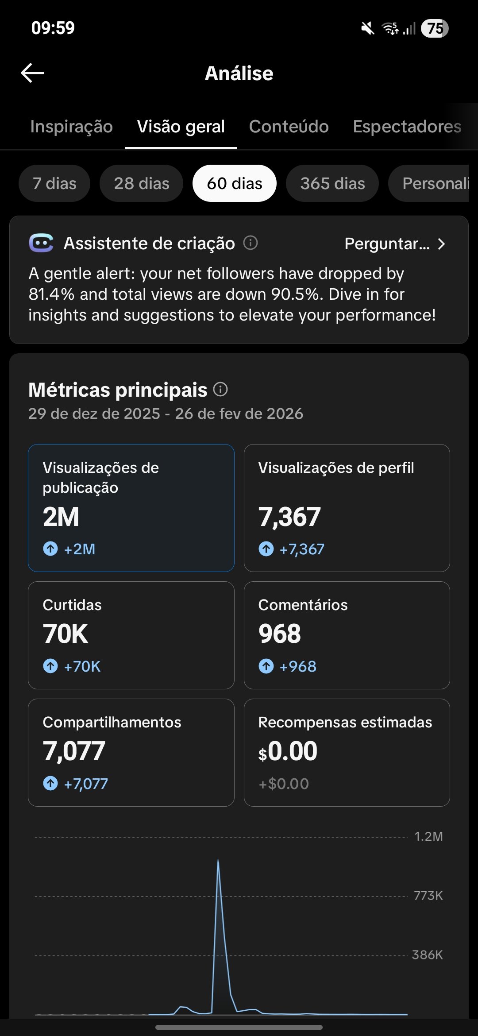Tap up-arrow icon under Curtidas
This screenshot has height=1036, width=478.
coord(50,666)
